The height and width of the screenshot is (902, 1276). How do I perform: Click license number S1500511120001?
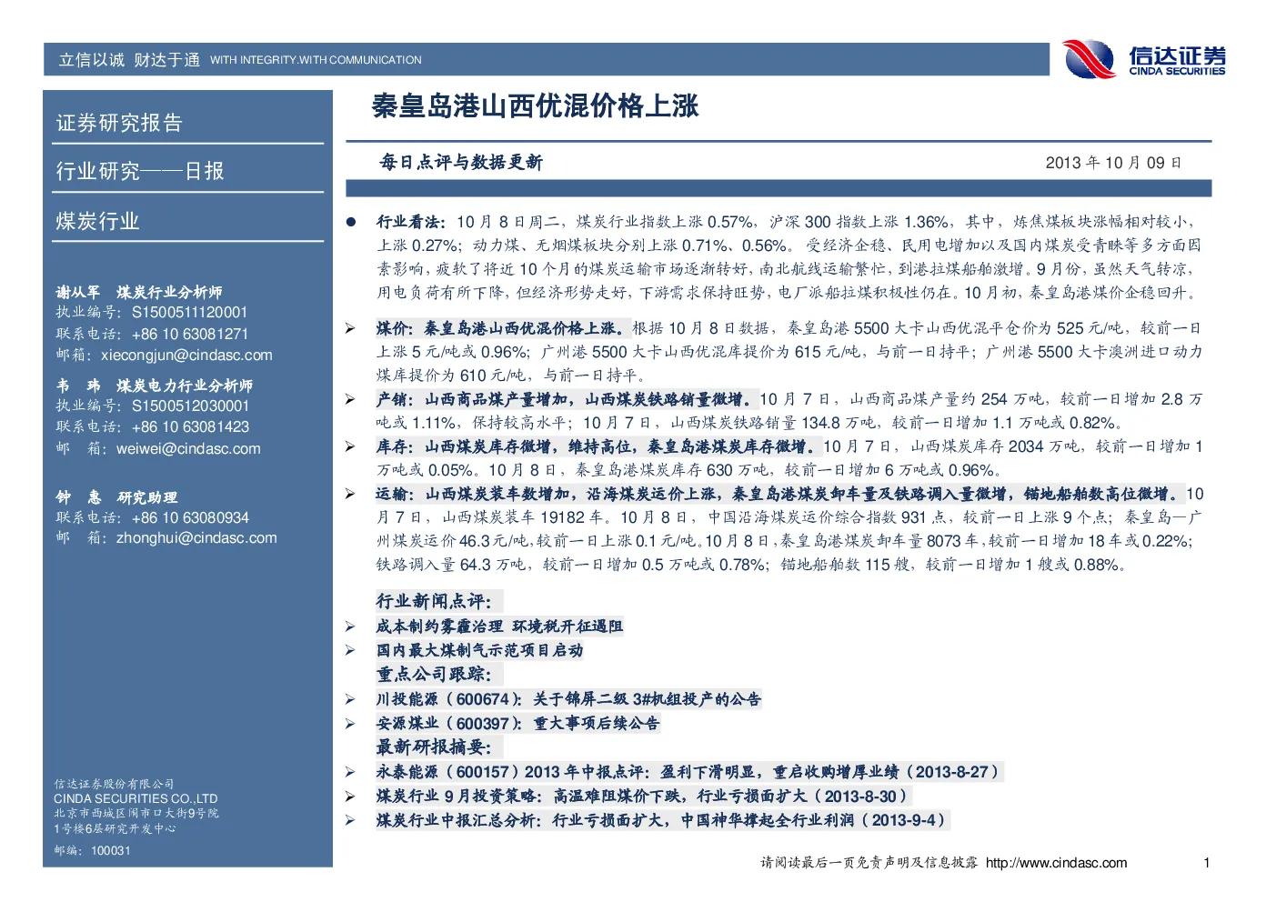click(190, 313)
